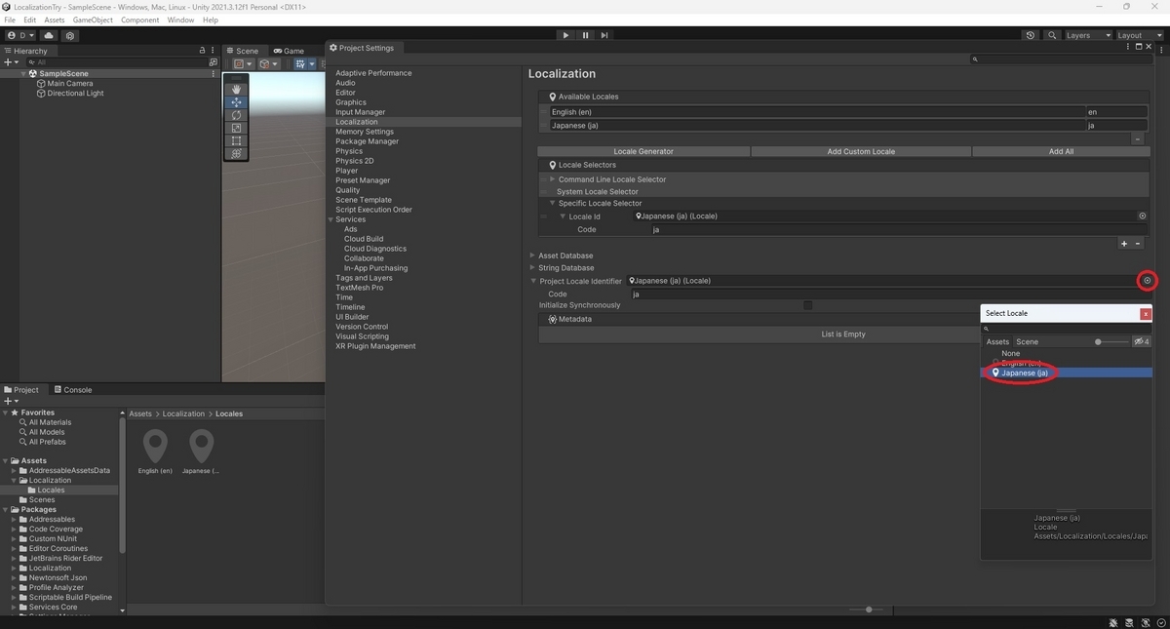The image size is (1170, 629).
Task: Toggle the tool handle position button
Action: coord(241,63)
